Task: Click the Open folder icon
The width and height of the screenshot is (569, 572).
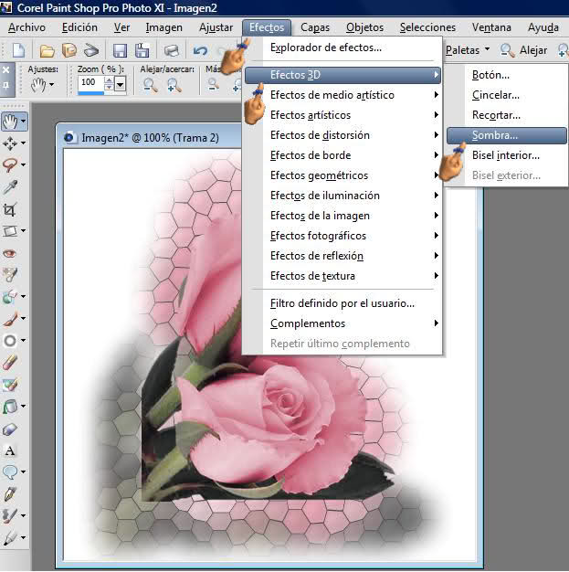Action: click(x=47, y=50)
